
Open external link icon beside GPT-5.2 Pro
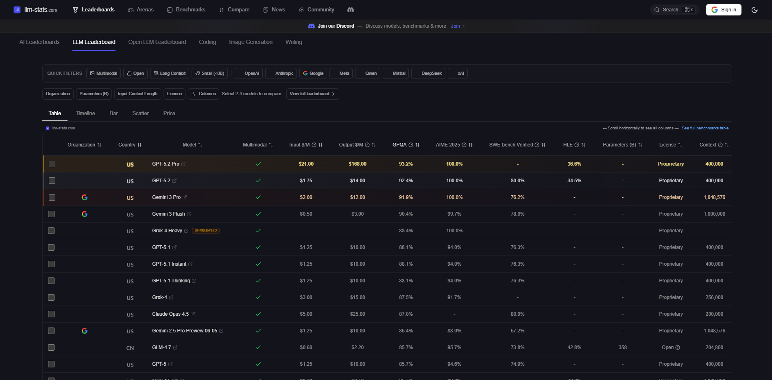[x=183, y=164]
